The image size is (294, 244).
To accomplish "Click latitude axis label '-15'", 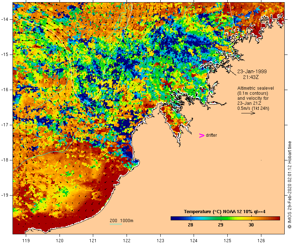I will [4, 55].
